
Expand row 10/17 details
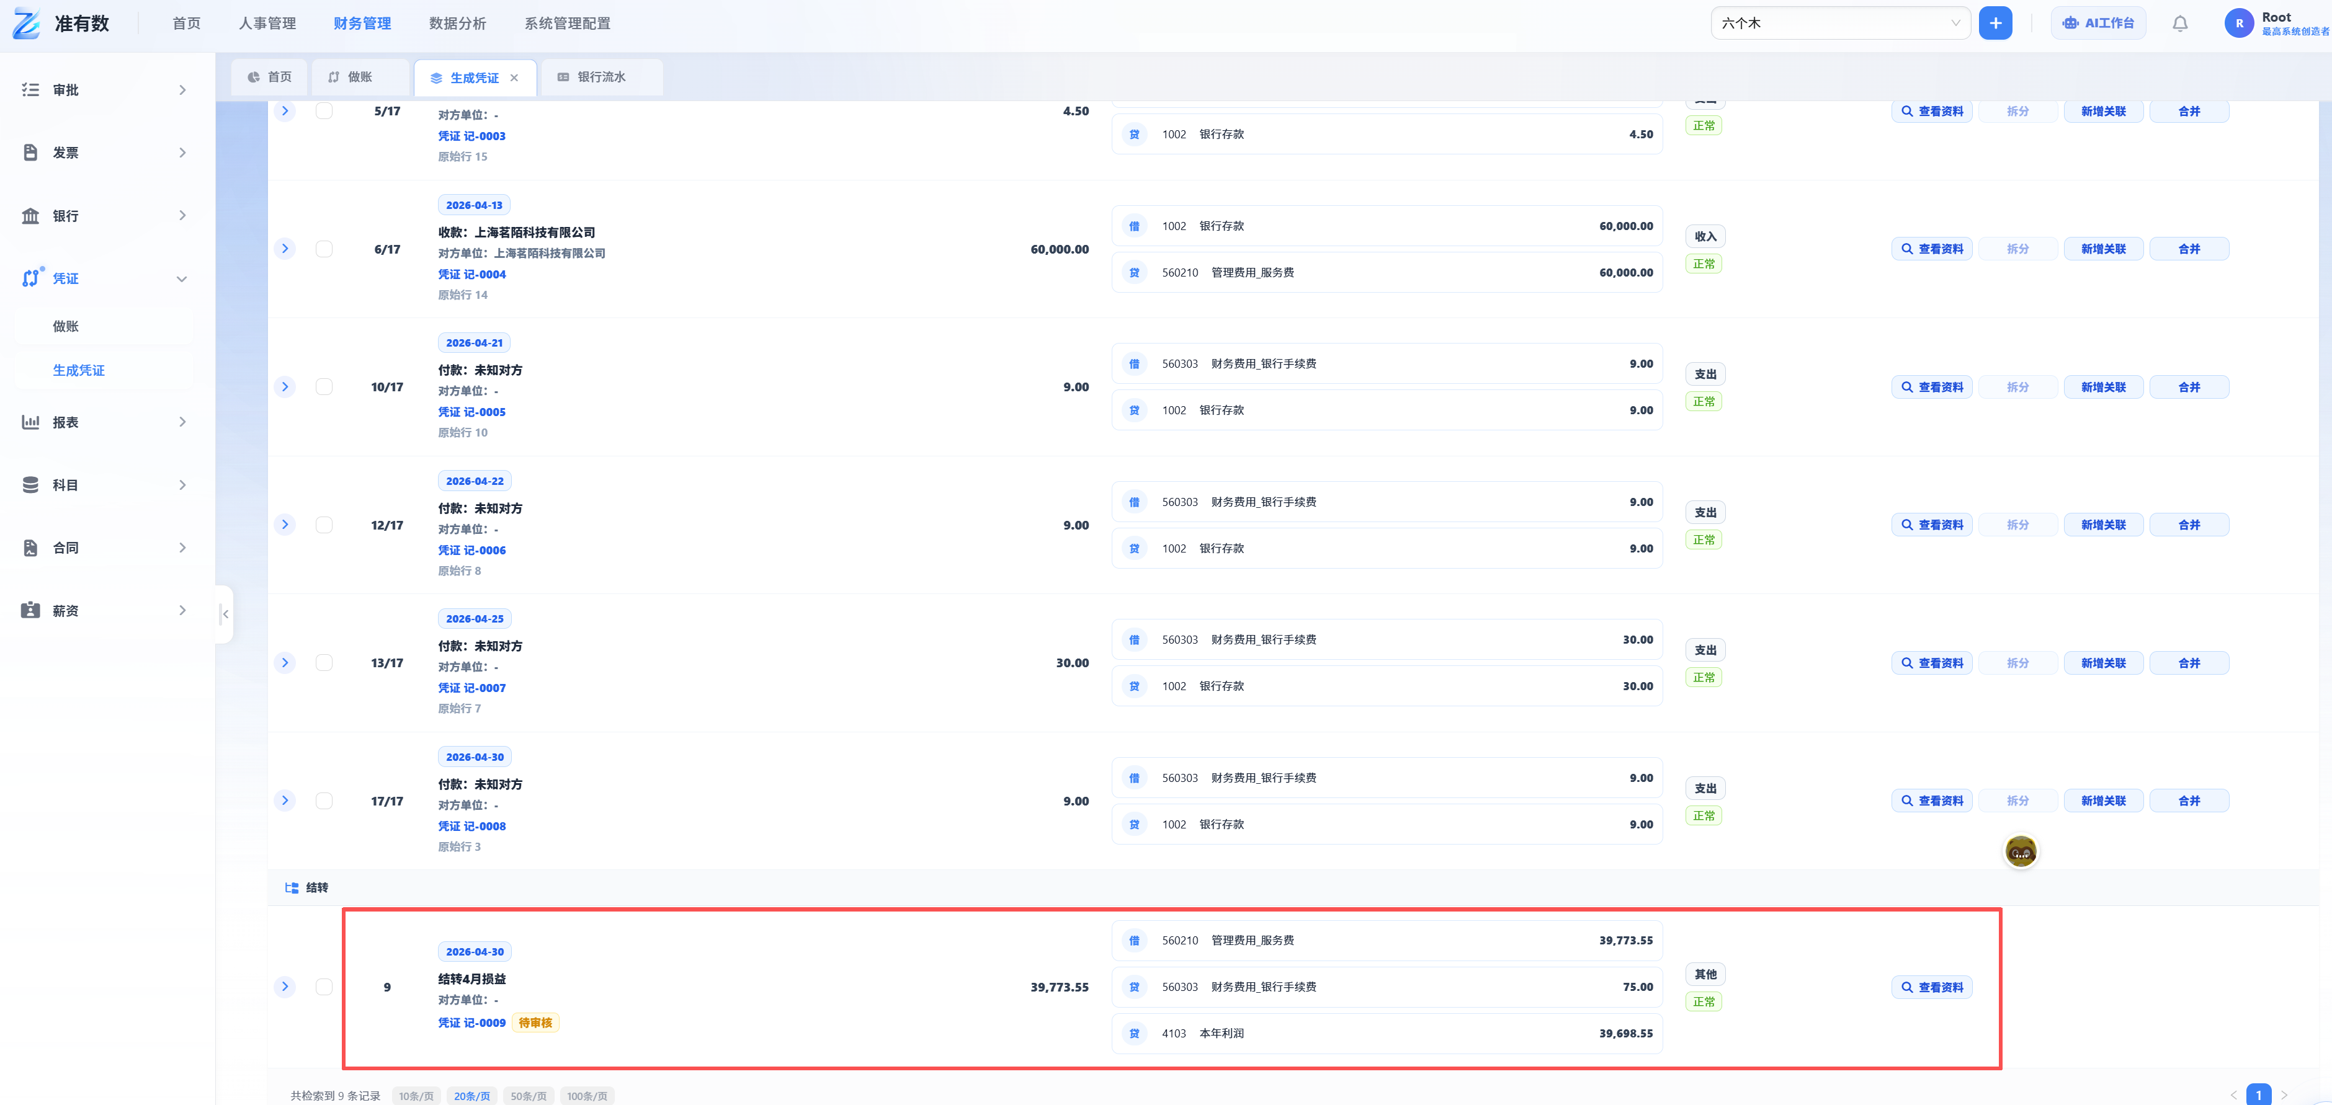coord(285,386)
